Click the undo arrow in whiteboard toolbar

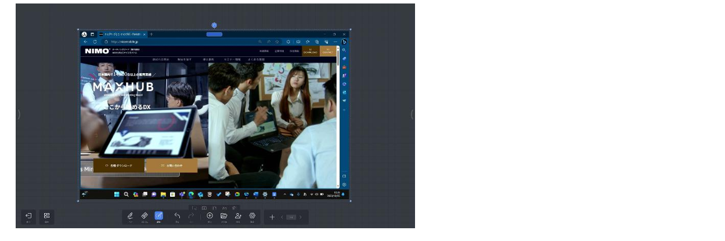pyautogui.click(x=177, y=215)
